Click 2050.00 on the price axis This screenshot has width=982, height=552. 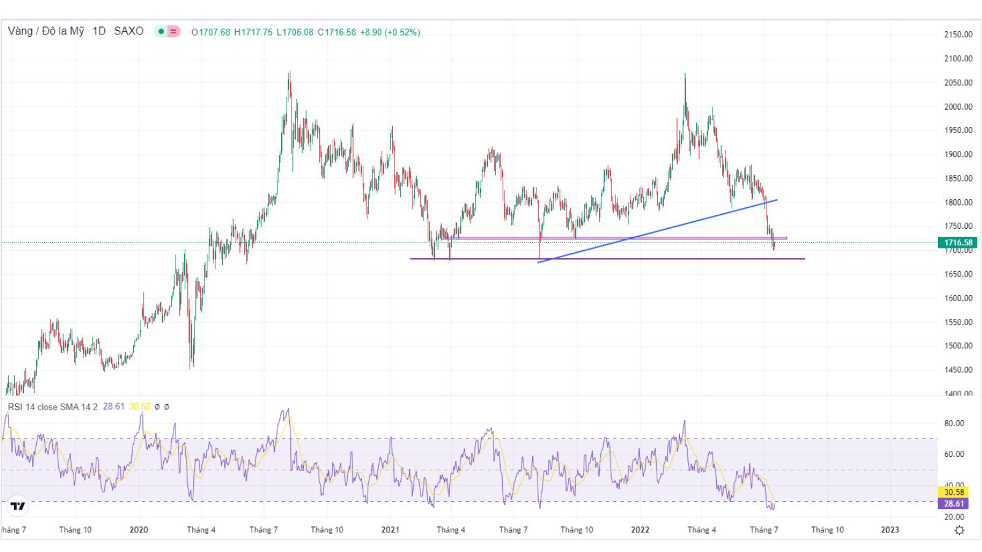tap(958, 83)
